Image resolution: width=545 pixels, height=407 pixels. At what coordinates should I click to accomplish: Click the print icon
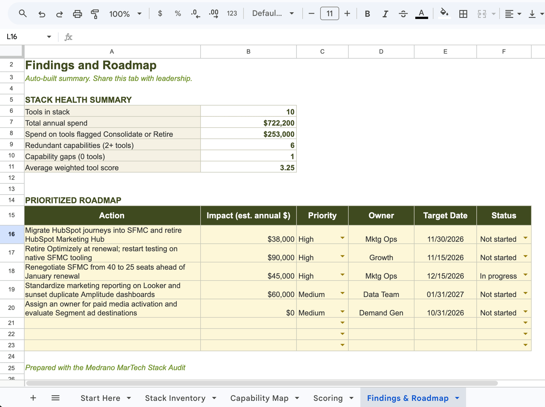(x=77, y=14)
